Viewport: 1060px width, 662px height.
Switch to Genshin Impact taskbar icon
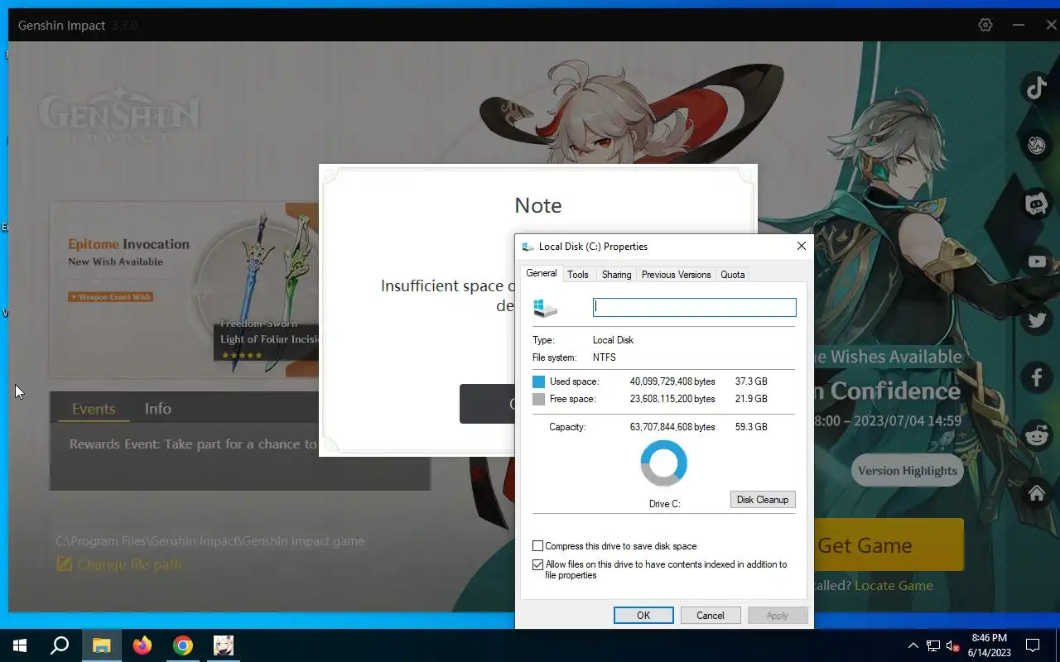pyautogui.click(x=223, y=645)
